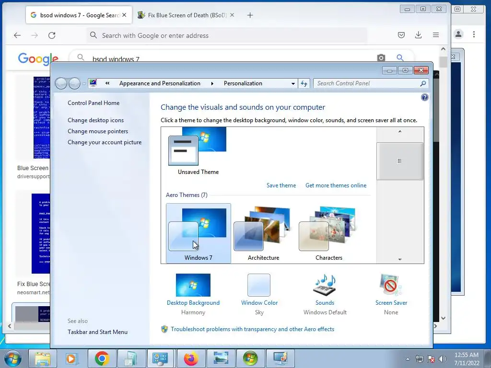Open a new Firefox tab
This screenshot has height=368, width=491.
click(250, 15)
